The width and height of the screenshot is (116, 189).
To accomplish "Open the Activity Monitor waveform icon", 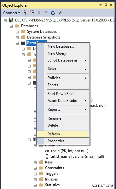I will [x=60, y=13].
